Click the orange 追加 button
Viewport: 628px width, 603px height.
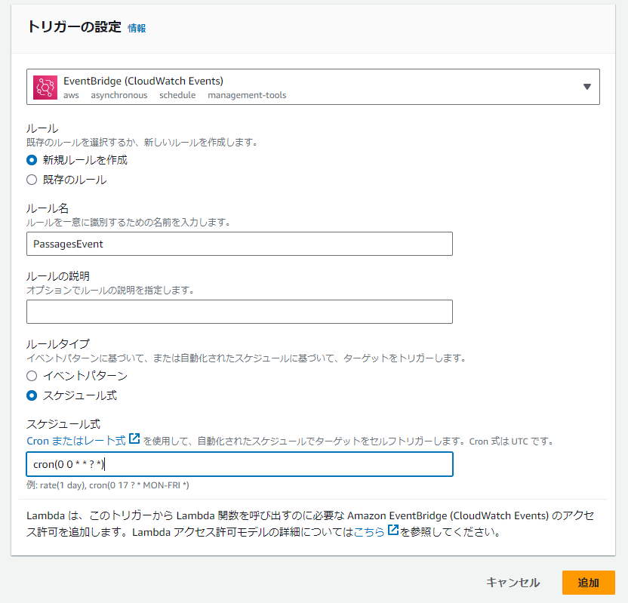click(x=588, y=583)
